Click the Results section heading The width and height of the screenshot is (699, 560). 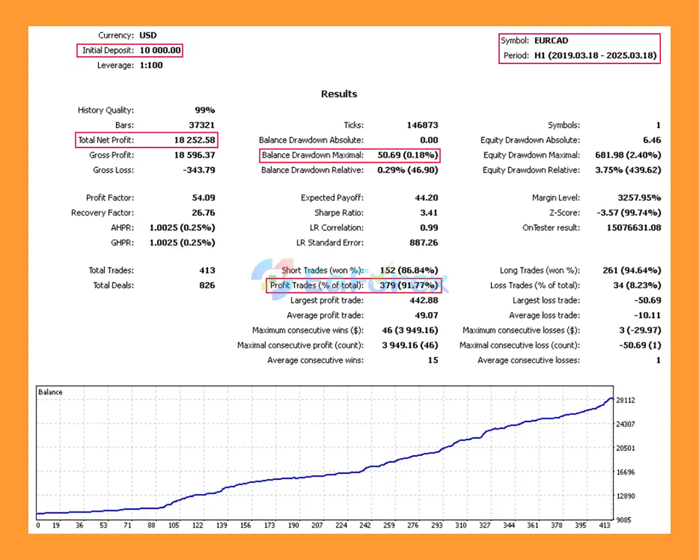[339, 94]
